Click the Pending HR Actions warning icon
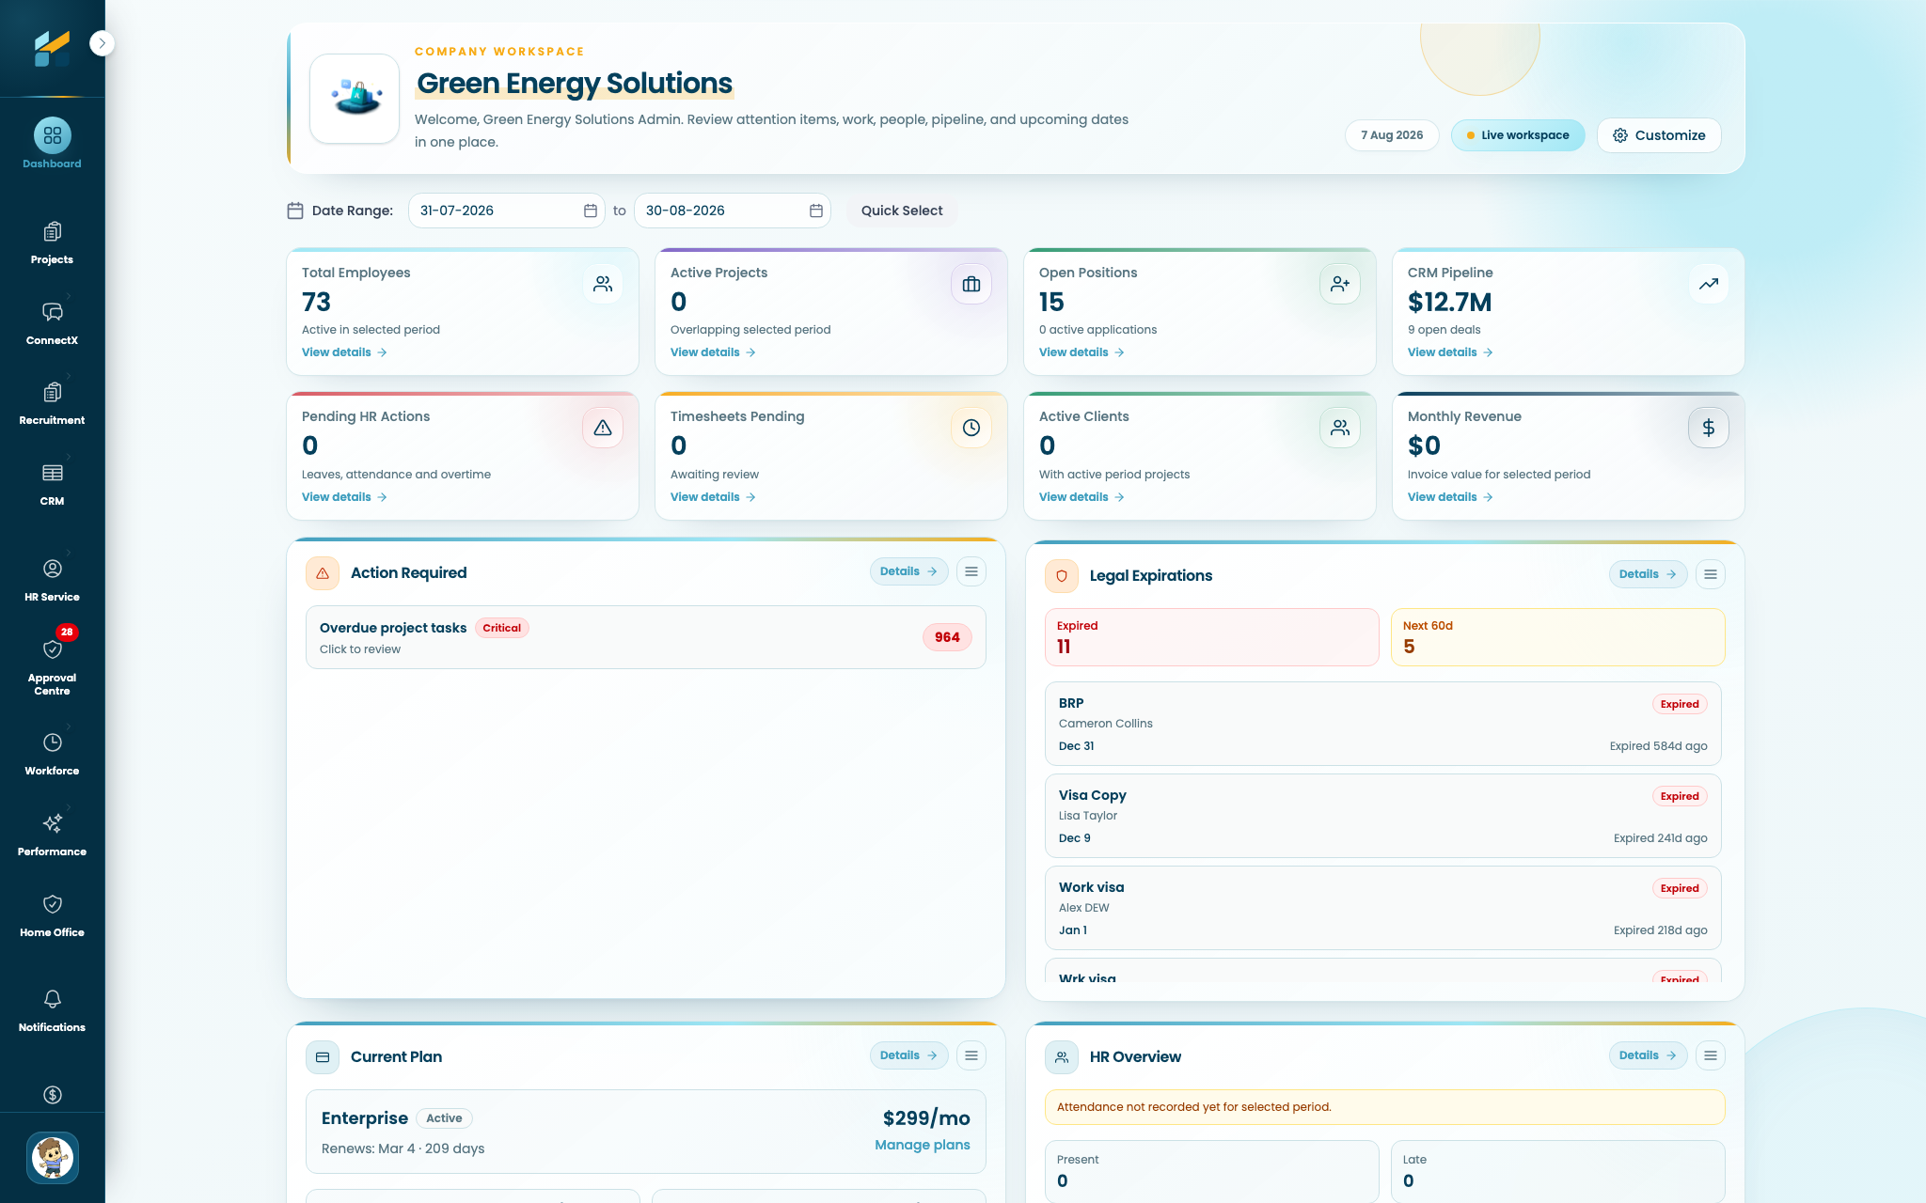Viewport: 1926px width, 1203px height. coord(603,428)
